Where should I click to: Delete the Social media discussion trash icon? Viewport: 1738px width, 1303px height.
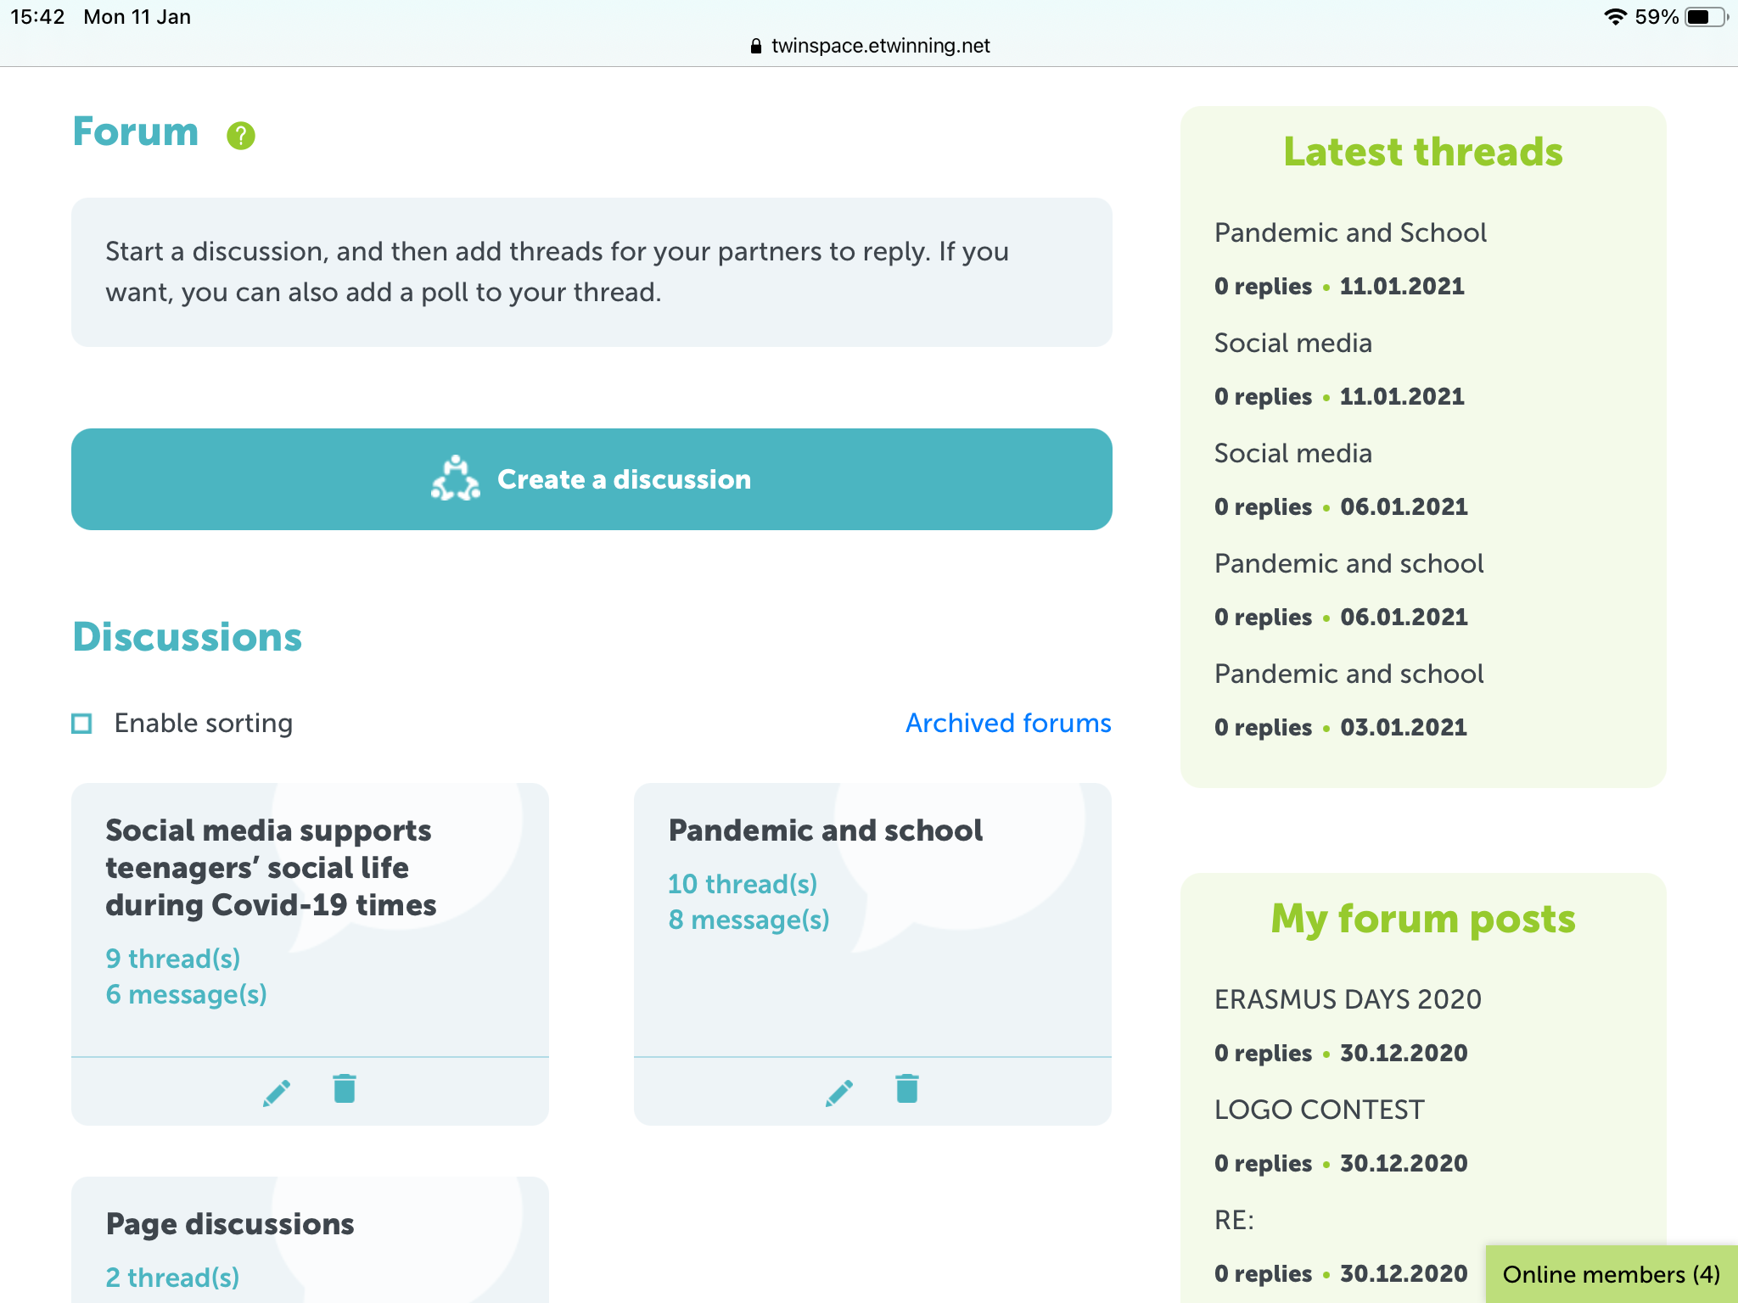coord(345,1088)
